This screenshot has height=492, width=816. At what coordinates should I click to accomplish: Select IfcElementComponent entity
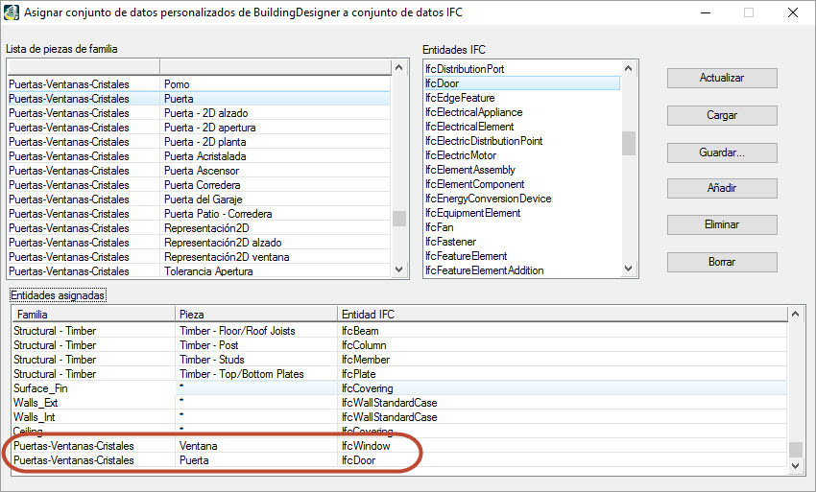coord(522,184)
